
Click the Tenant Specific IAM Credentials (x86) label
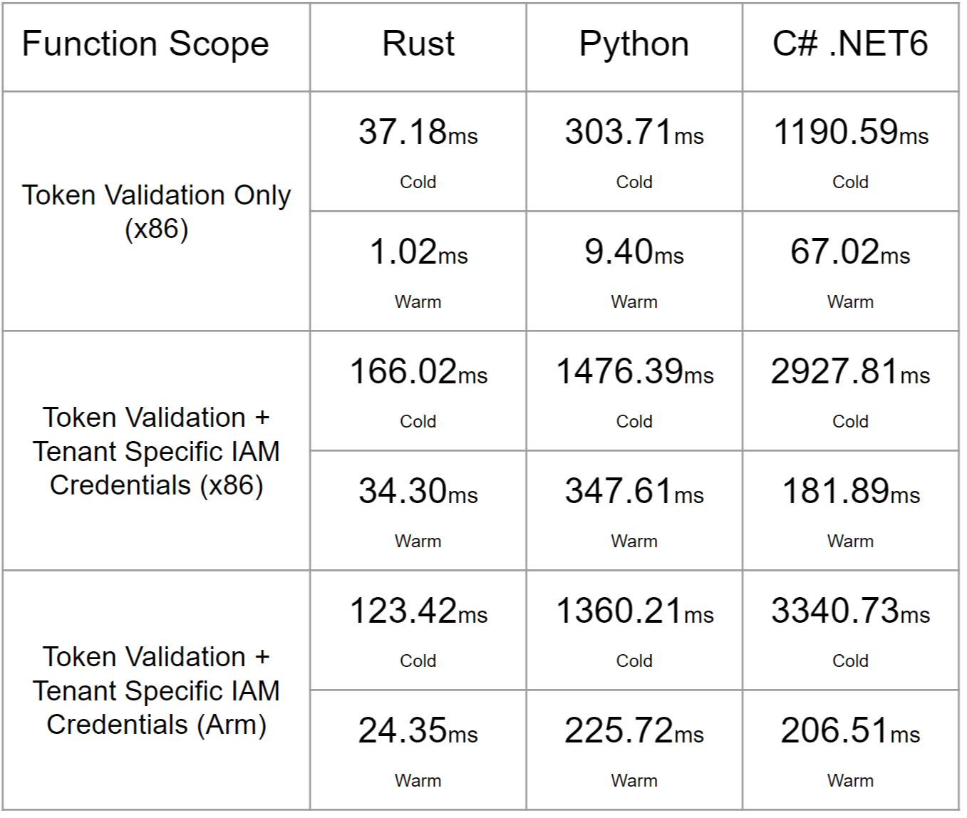pos(156,451)
